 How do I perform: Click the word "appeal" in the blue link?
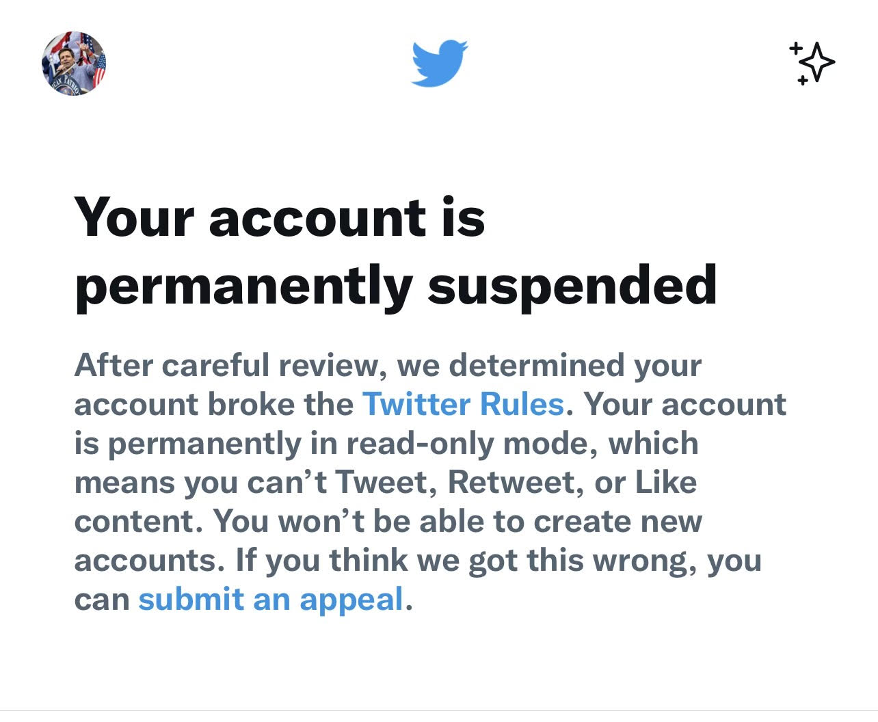[x=351, y=600]
